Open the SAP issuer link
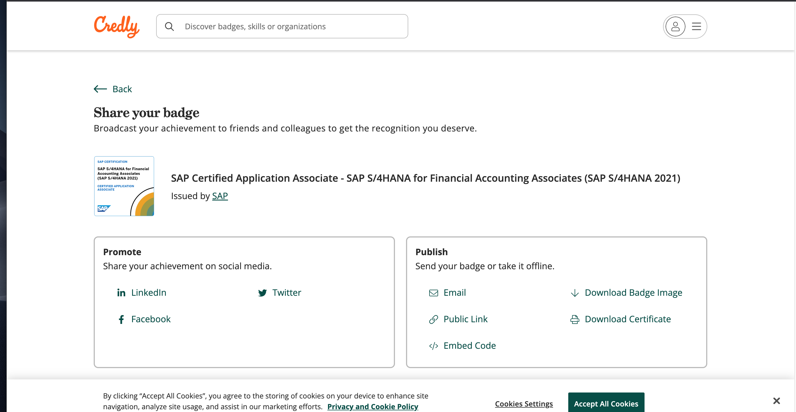Viewport: 796px width, 412px height. coord(220,196)
